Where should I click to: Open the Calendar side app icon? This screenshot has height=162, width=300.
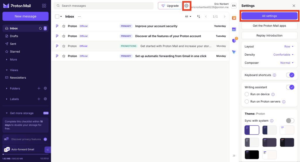pyautogui.click(x=234, y=30)
